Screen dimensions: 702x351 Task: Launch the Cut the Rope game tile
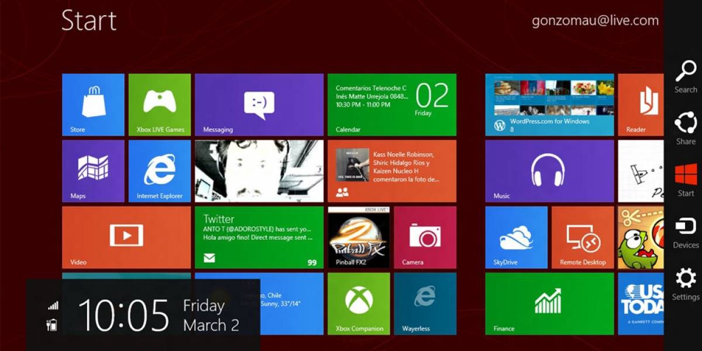tap(641, 238)
